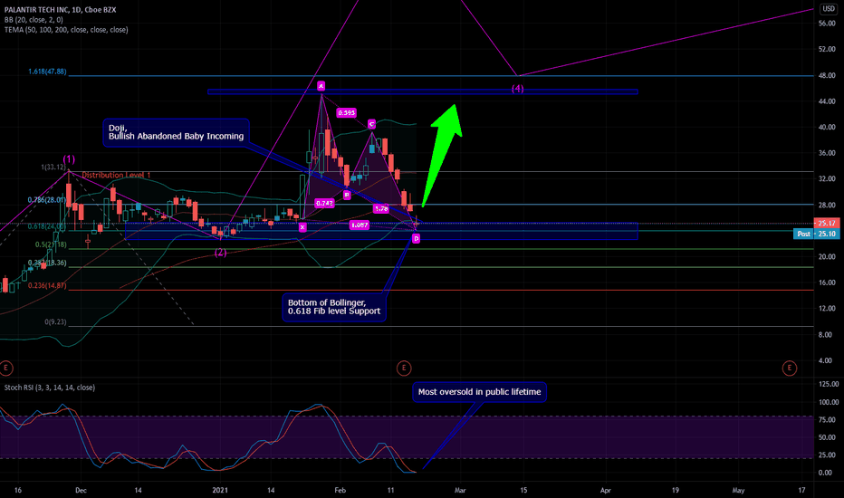Select the large green up arrow drawing
This screenshot has height=498, width=844.
(x=443, y=155)
